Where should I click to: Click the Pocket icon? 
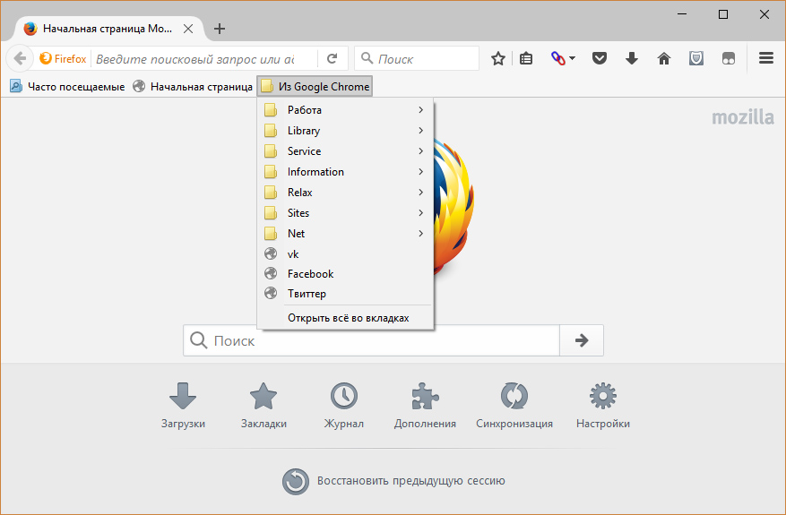(600, 58)
